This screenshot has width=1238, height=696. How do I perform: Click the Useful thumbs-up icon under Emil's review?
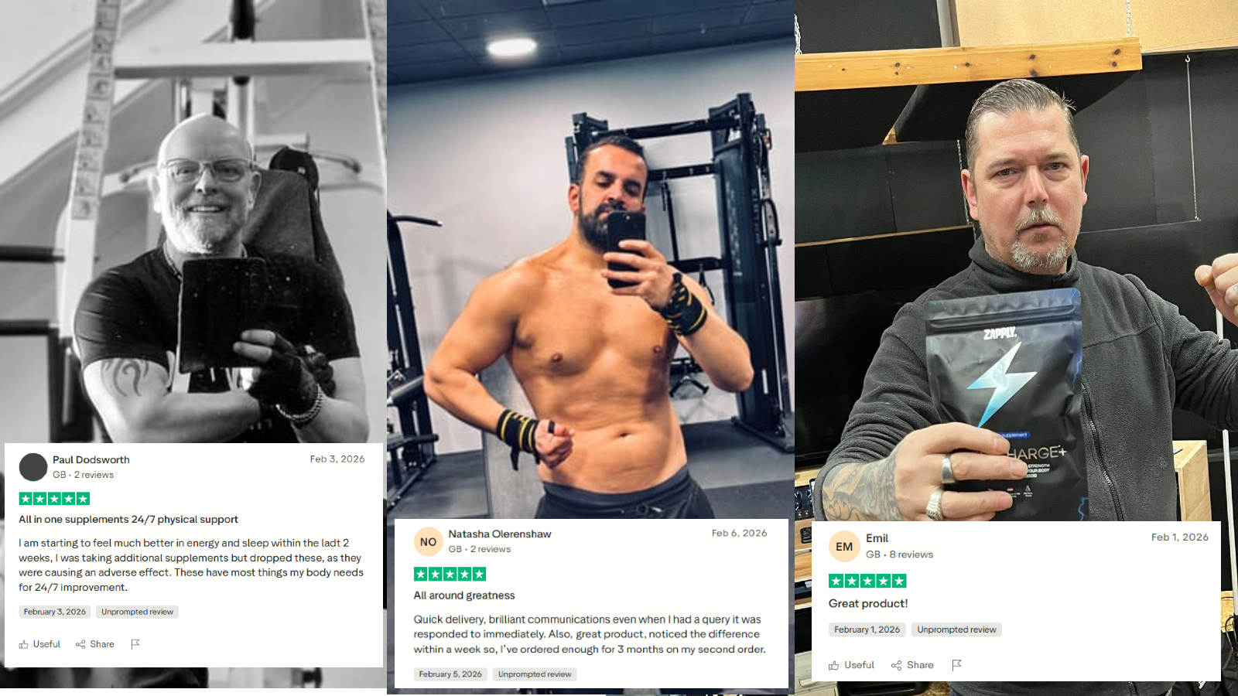pos(834,665)
